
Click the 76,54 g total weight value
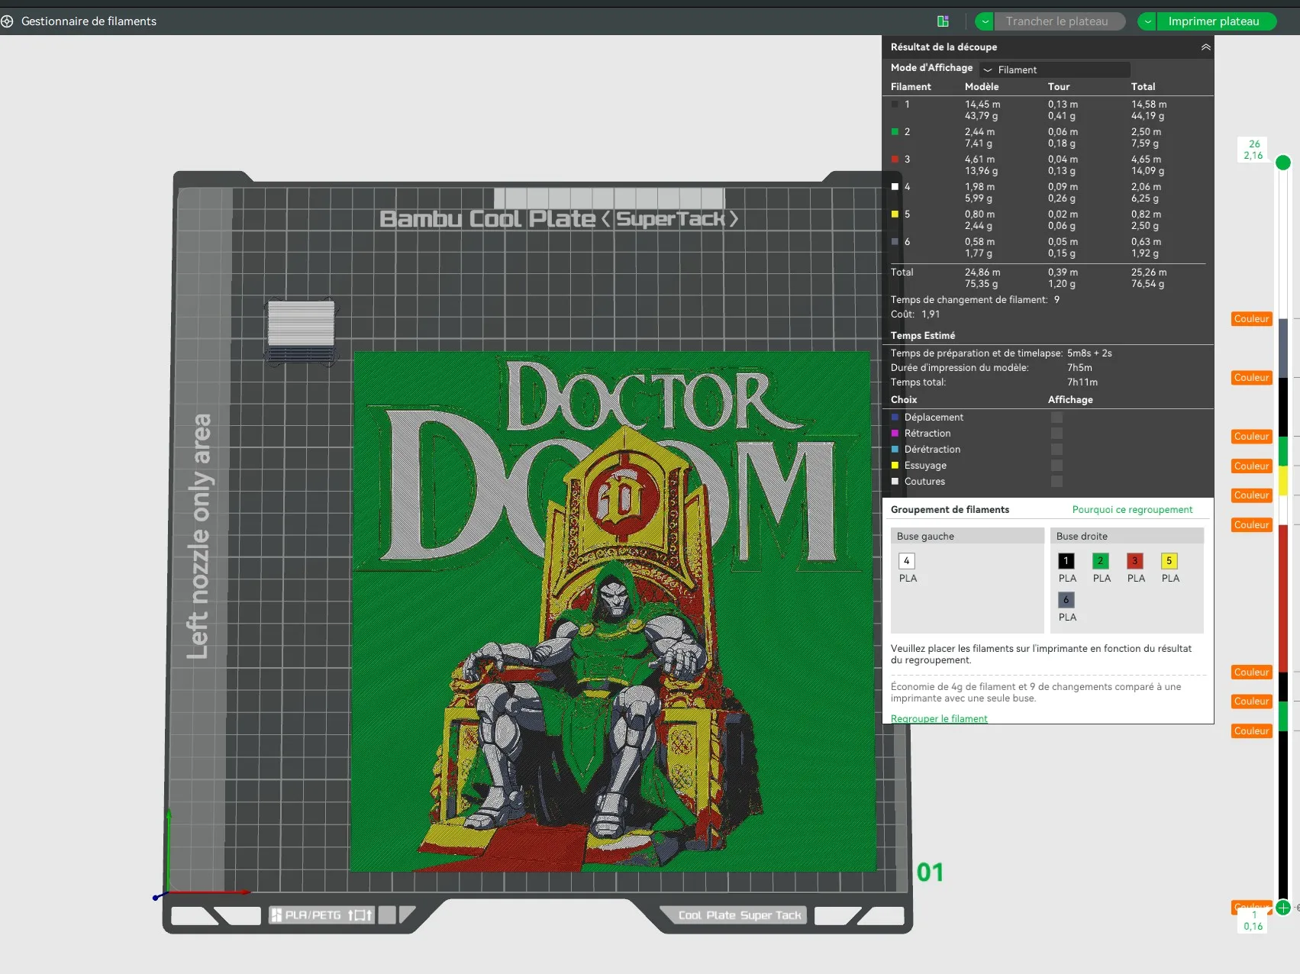pyautogui.click(x=1147, y=284)
